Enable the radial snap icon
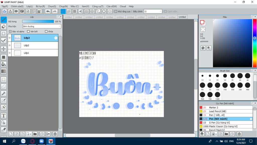This screenshot has height=145, width=257. (86, 11)
